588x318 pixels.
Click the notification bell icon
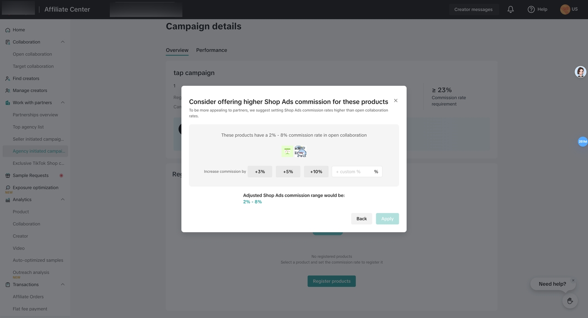[x=510, y=9]
